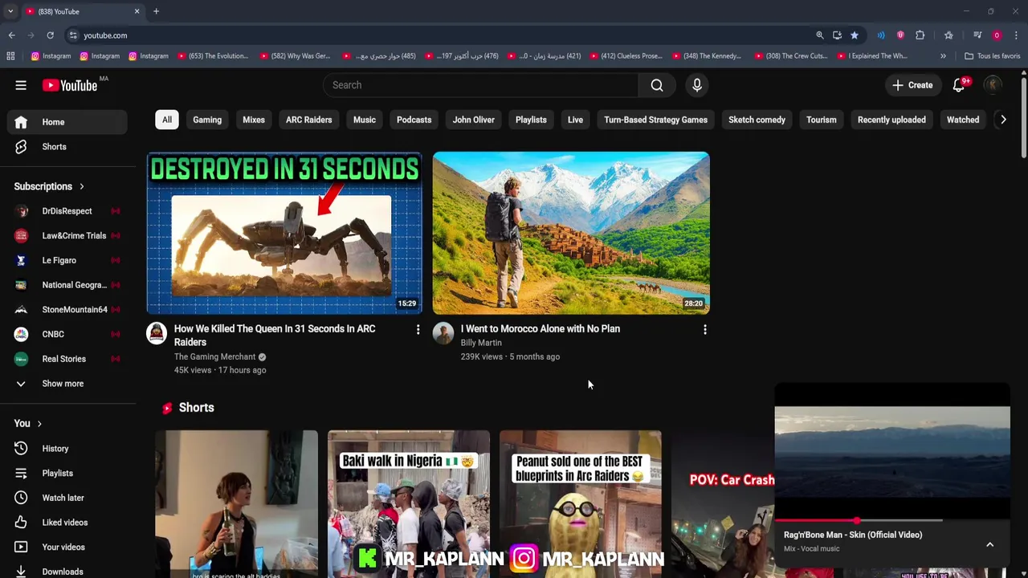Reload the page in browser toolbar
The image size is (1028, 578).
50,35
